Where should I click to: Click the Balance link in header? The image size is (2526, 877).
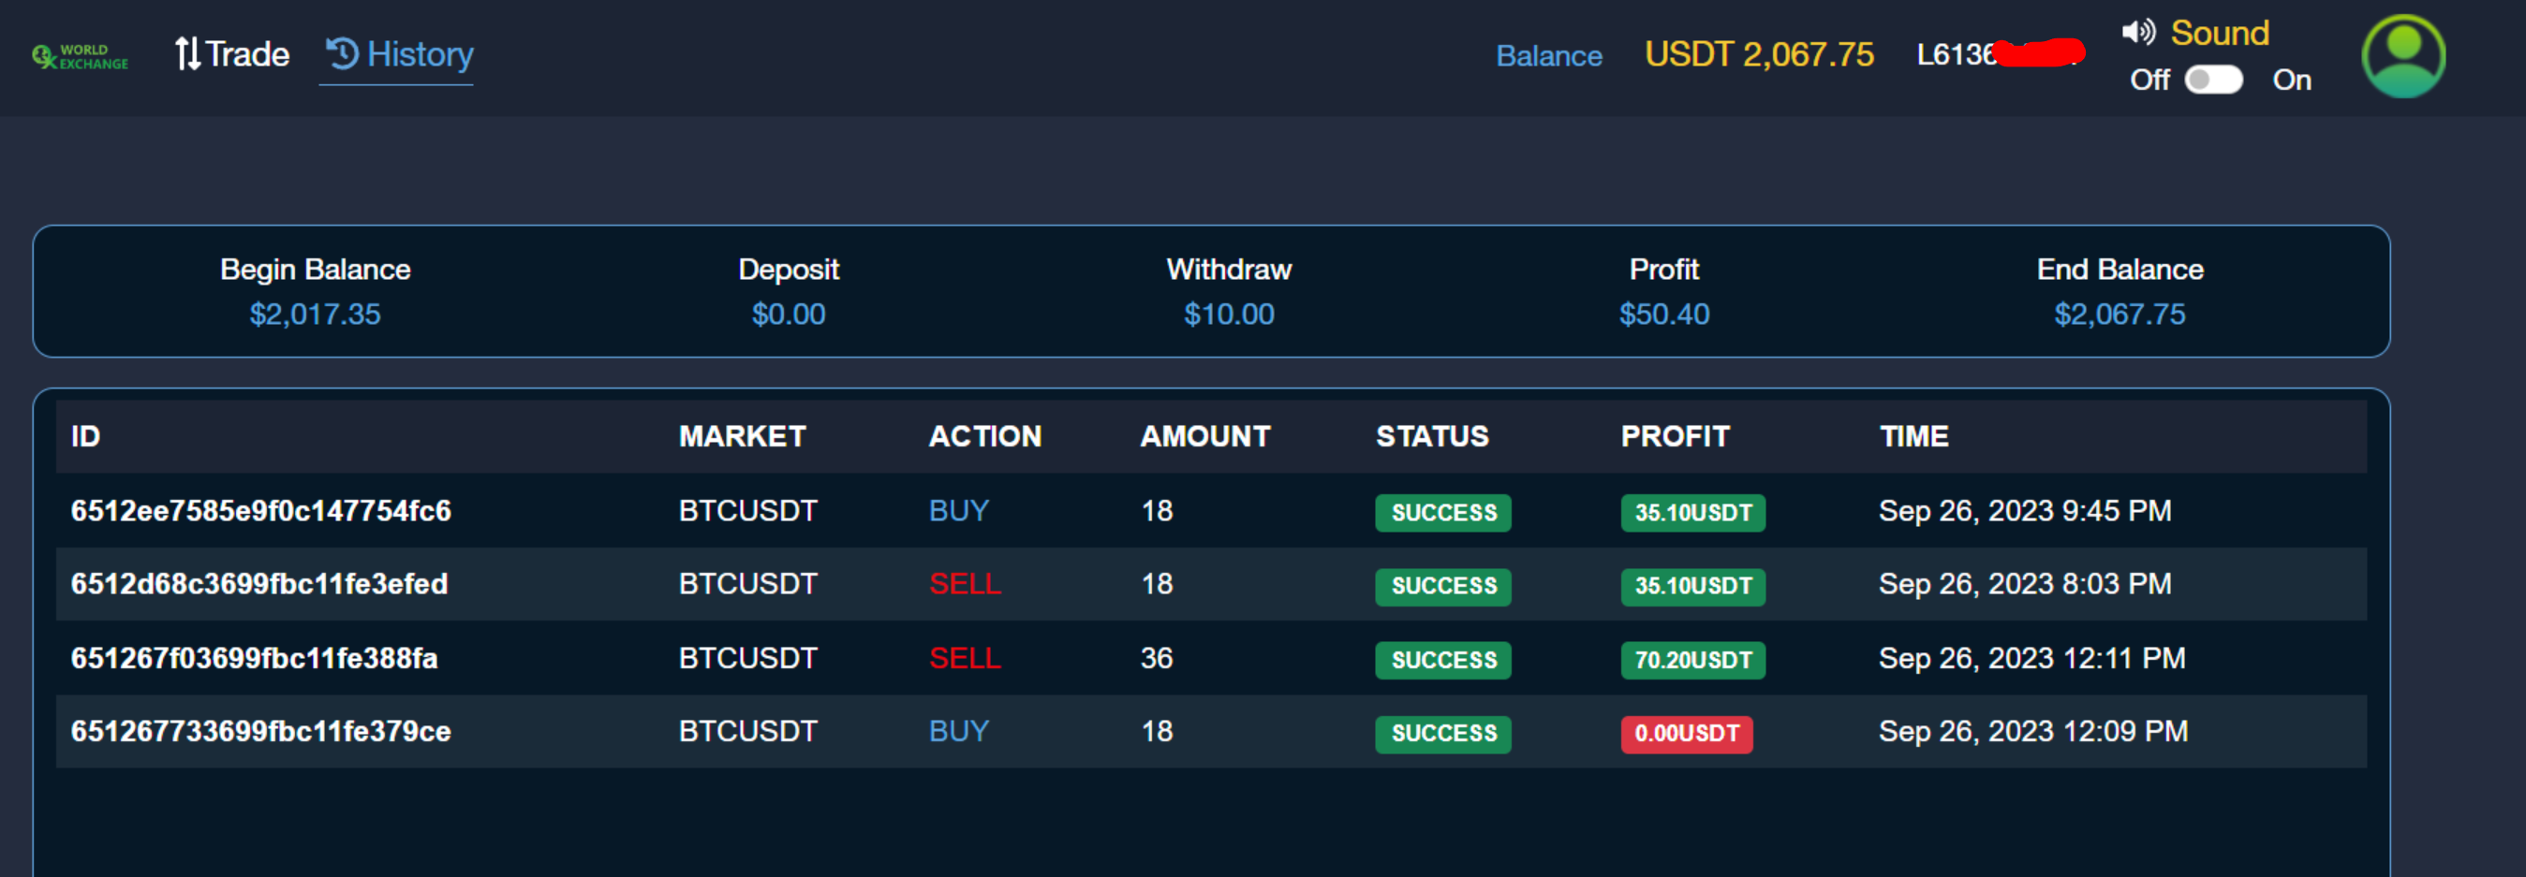(x=1548, y=56)
